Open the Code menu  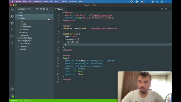click(18, 1)
